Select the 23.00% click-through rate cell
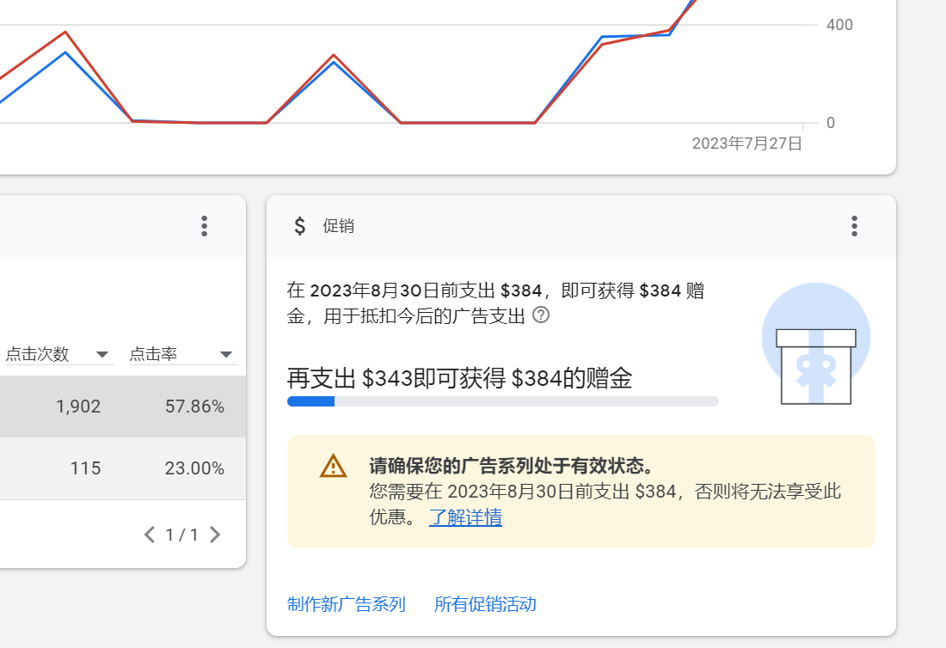Image resolution: width=946 pixels, height=648 pixels. (194, 468)
